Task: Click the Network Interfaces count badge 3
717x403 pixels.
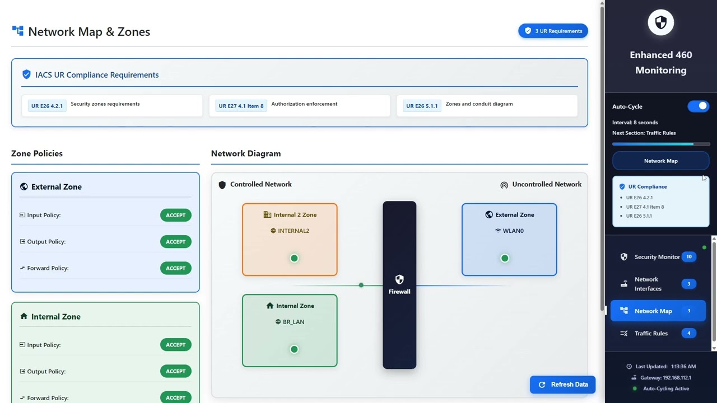Action: (x=689, y=284)
